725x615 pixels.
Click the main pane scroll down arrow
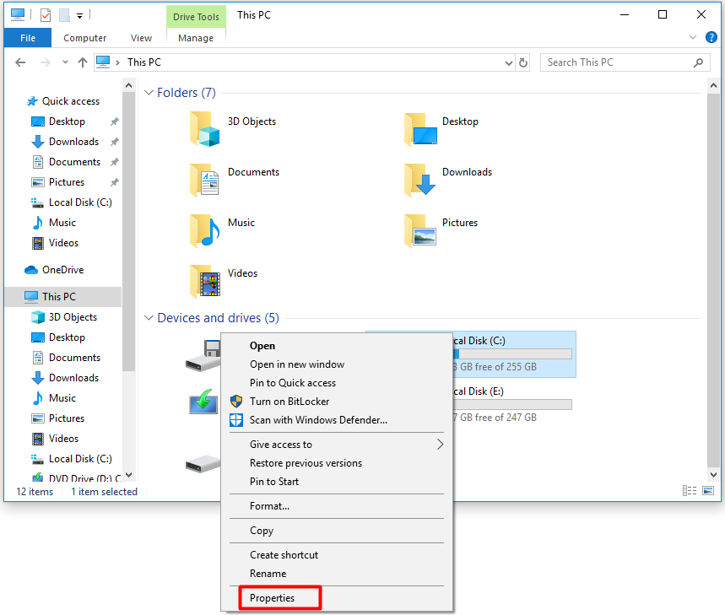pyautogui.click(x=713, y=474)
